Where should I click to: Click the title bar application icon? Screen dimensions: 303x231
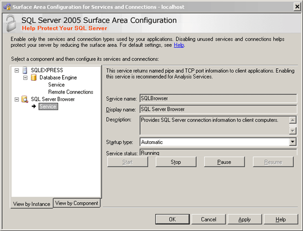7,7
